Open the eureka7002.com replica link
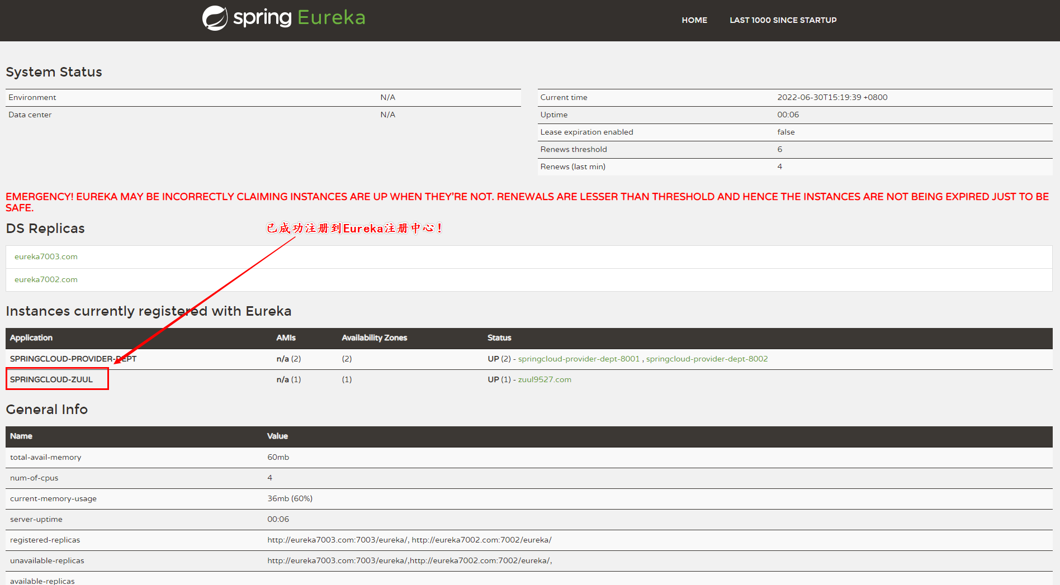 tap(46, 279)
